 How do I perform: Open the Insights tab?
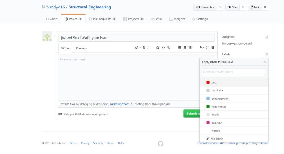click(177, 19)
